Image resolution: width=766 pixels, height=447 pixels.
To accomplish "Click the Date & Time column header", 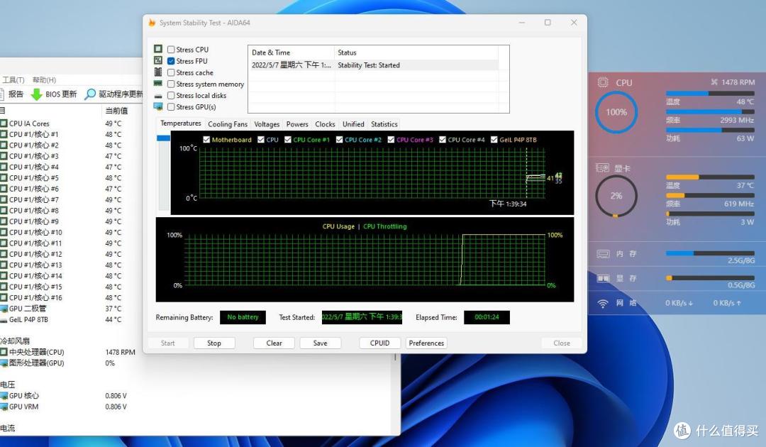I will click(292, 53).
